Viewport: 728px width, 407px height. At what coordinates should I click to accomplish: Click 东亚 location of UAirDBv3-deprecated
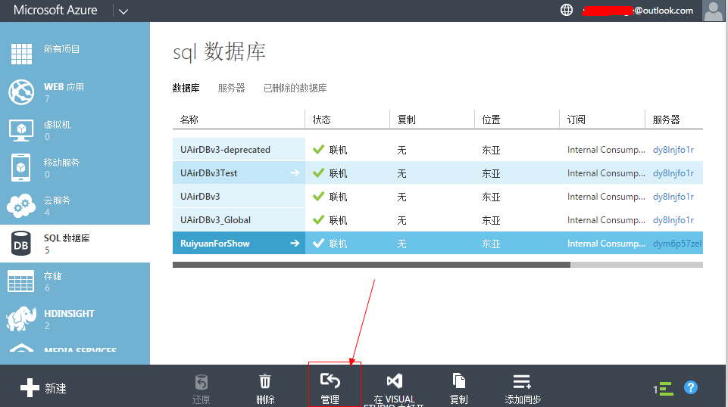pos(491,150)
